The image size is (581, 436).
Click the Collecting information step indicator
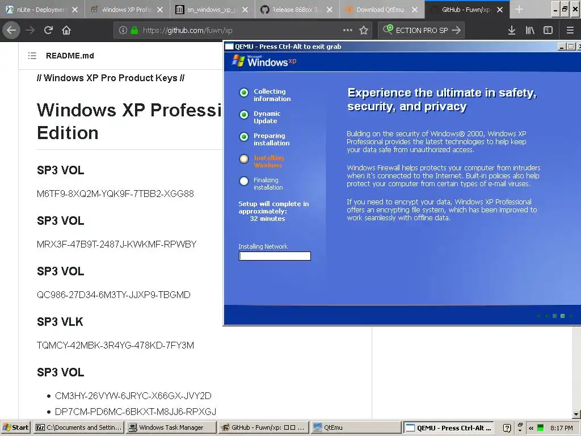[x=244, y=93]
